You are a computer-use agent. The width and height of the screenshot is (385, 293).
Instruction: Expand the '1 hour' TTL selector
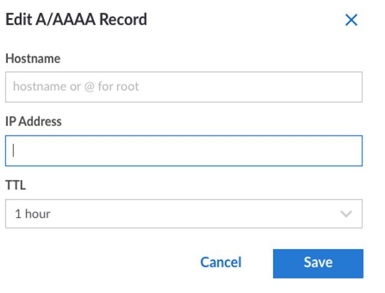click(x=183, y=214)
